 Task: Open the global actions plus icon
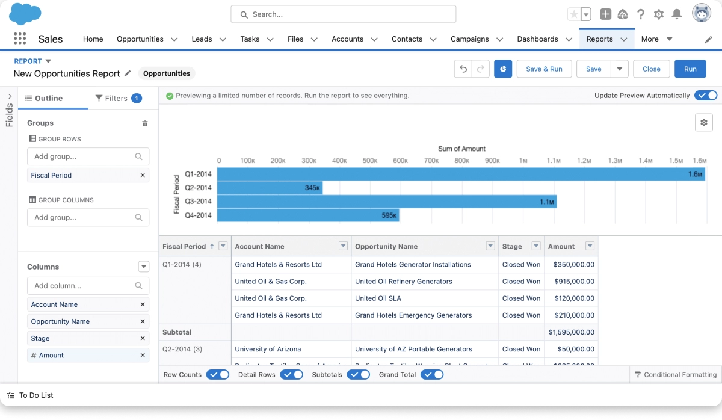pos(606,14)
